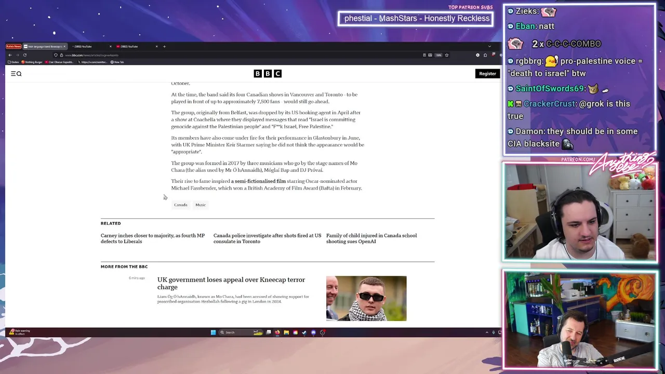
Task: Click the Rain warning weather widget
Action: (19, 332)
